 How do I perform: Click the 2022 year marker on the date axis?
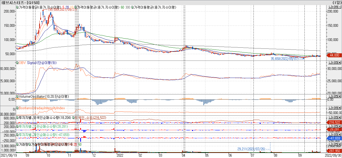(x=120, y=155)
